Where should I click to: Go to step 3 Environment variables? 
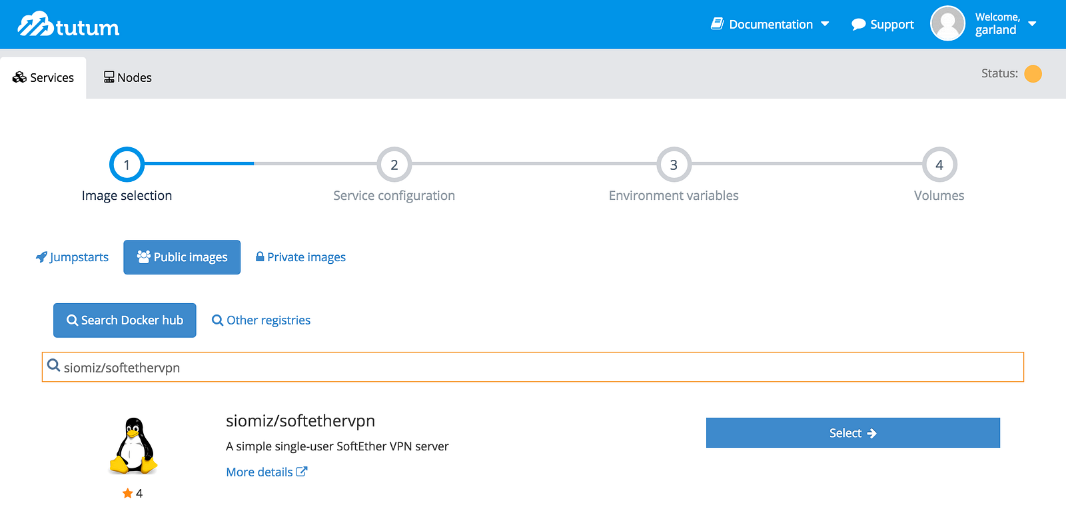(x=674, y=165)
